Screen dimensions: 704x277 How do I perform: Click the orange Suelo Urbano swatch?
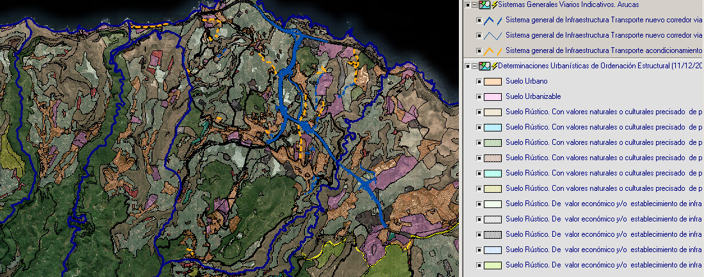pos(493,82)
